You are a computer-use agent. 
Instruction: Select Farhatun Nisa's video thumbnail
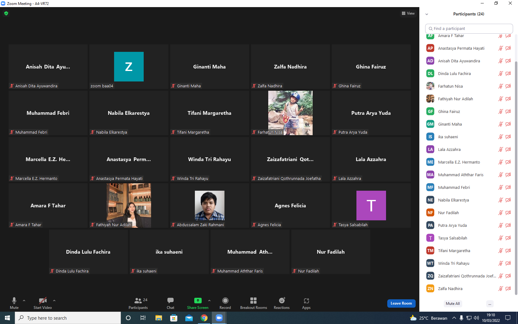pyautogui.click(x=290, y=113)
